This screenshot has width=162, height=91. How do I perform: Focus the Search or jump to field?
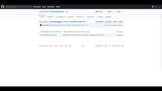coord(18,7)
